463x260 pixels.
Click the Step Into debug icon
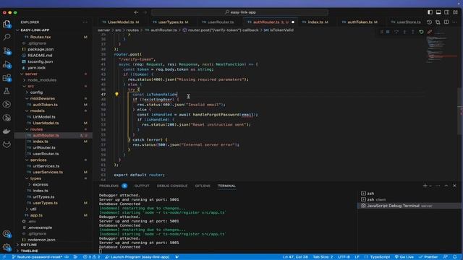click(404, 32)
